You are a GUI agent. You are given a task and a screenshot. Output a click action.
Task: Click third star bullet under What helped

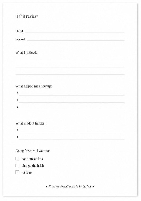17,107
